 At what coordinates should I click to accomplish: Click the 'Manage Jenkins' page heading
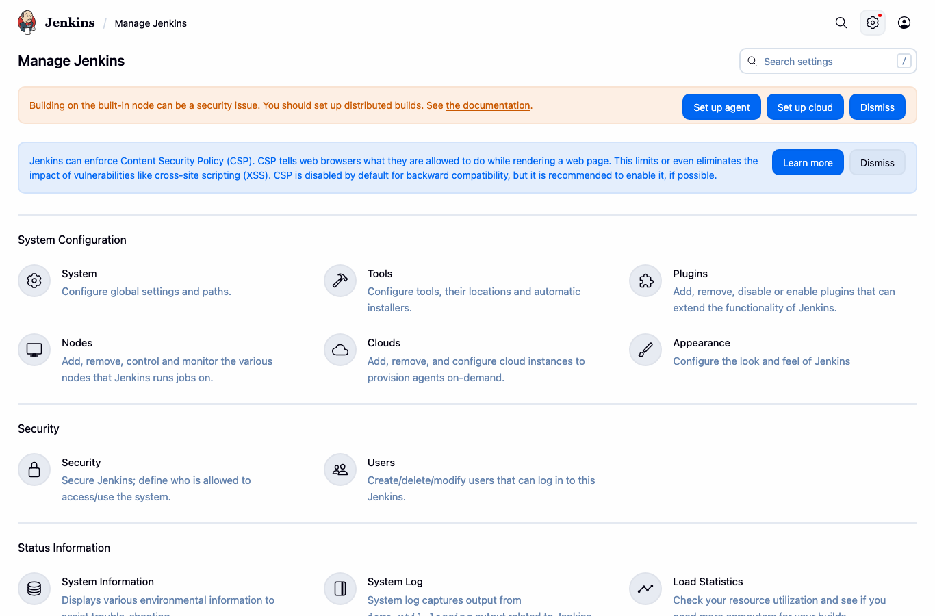[x=71, y=61]
